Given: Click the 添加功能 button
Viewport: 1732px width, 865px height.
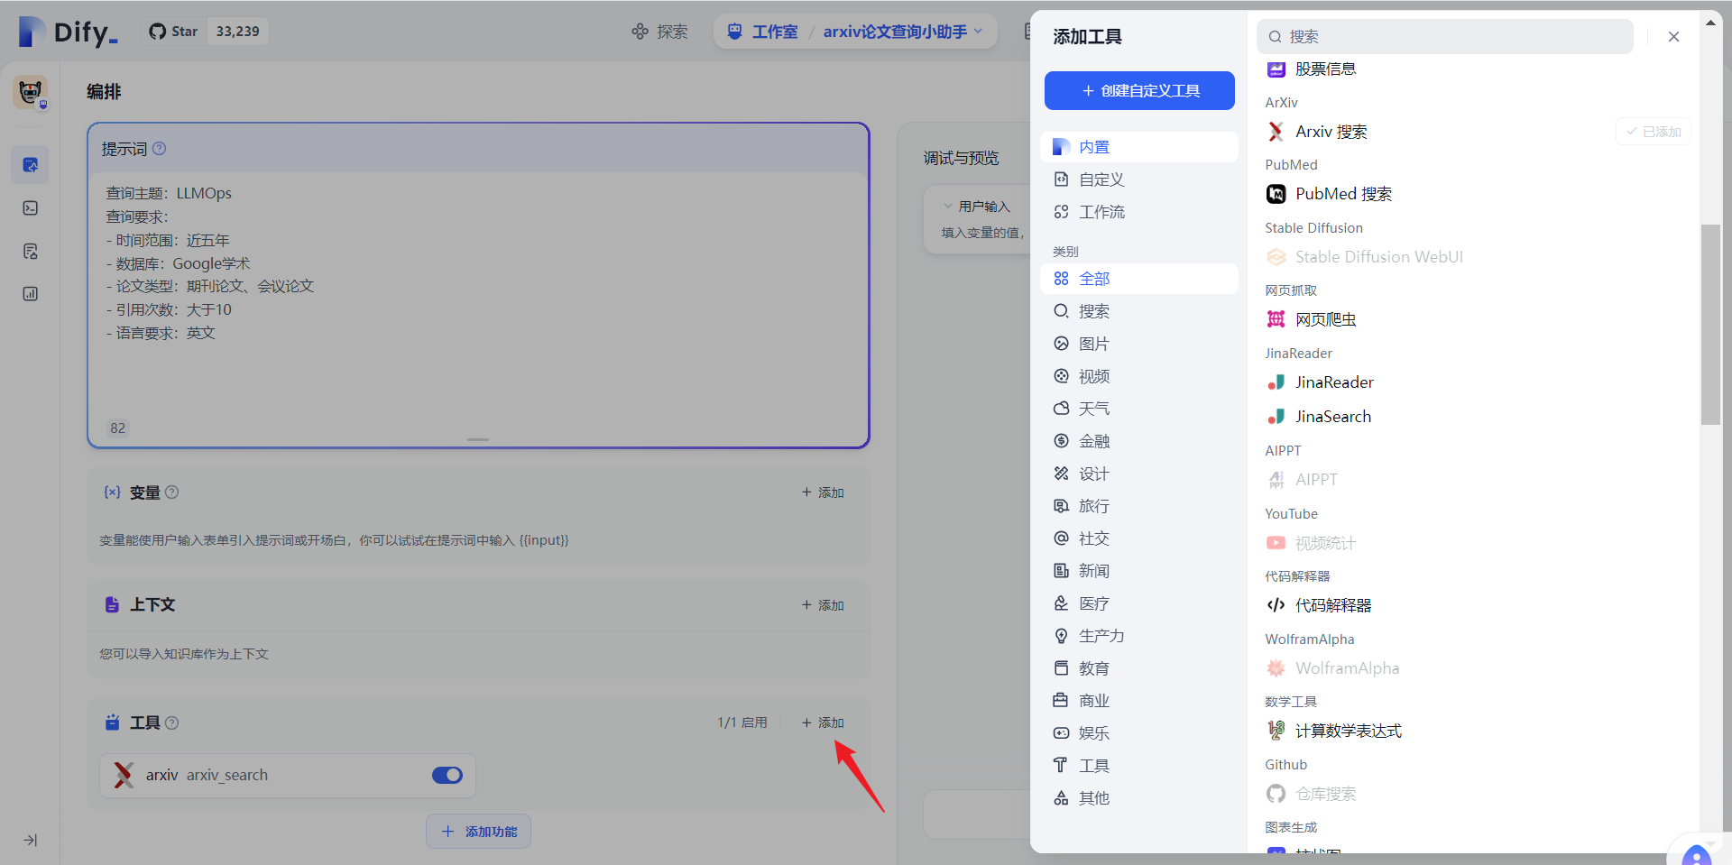Looking at the screenshot, I should click(x=478, y=832).
